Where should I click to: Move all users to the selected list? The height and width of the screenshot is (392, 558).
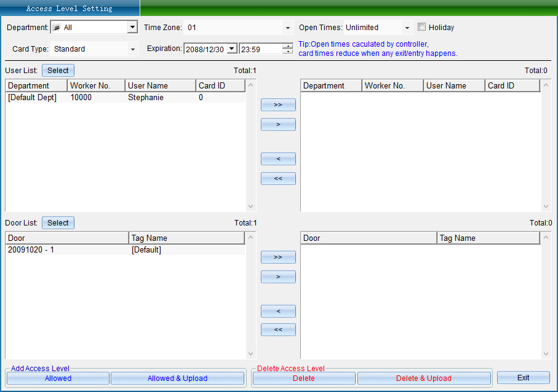pos(278,105)
